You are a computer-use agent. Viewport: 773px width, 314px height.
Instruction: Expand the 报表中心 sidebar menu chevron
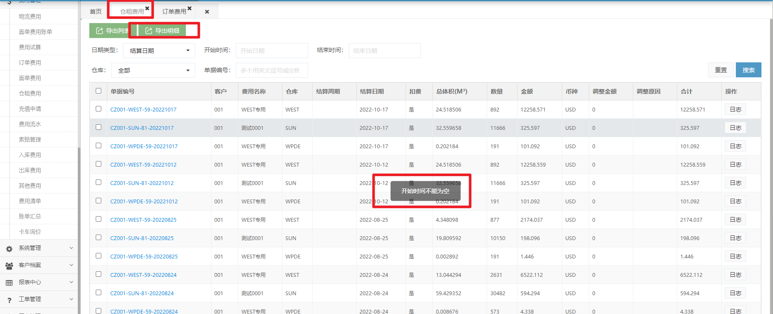(71, 282)
